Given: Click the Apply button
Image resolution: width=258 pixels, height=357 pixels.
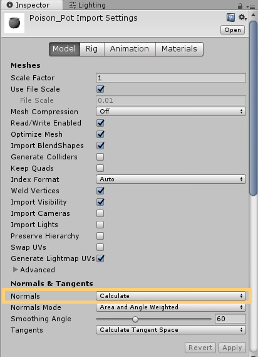Looking at the screenshot, I should (232, 348).
